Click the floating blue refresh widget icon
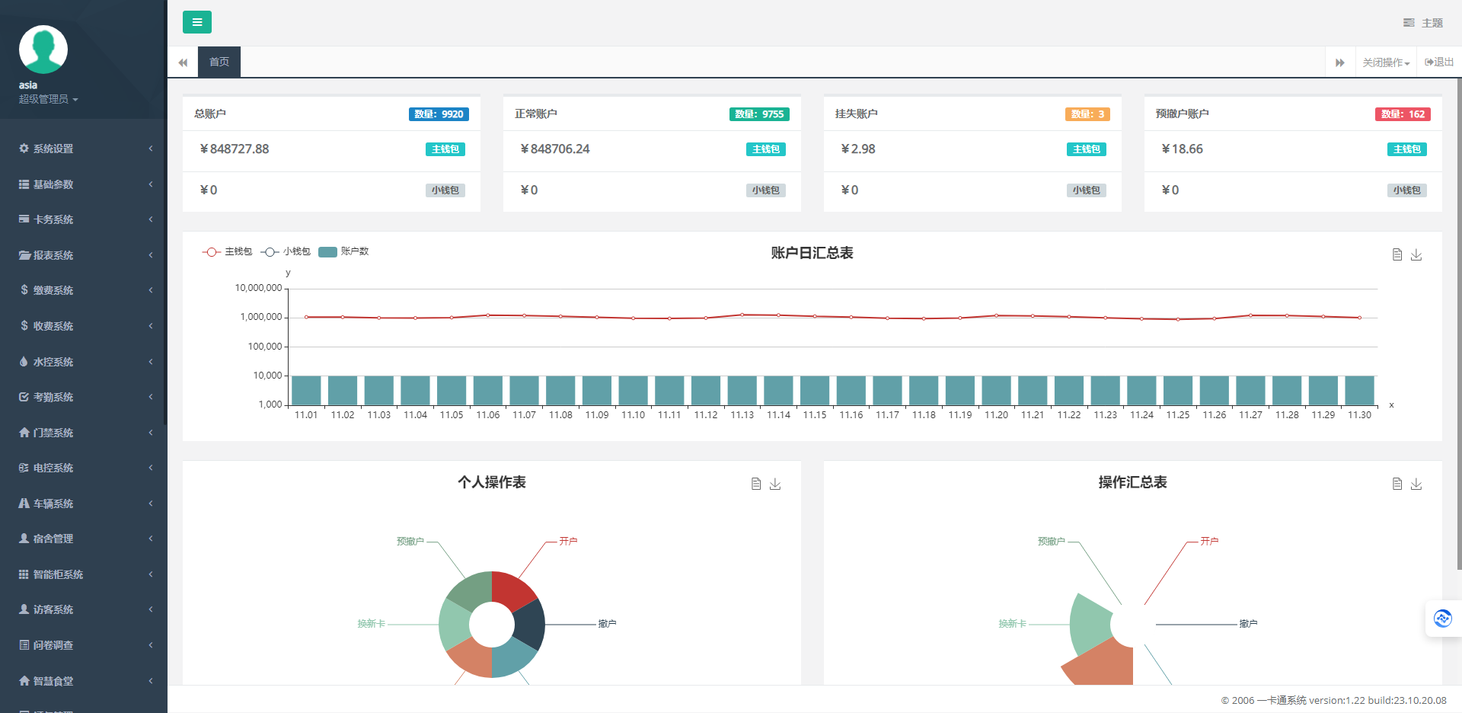The image size is (1462, 713). click(x=1443, y=619)
